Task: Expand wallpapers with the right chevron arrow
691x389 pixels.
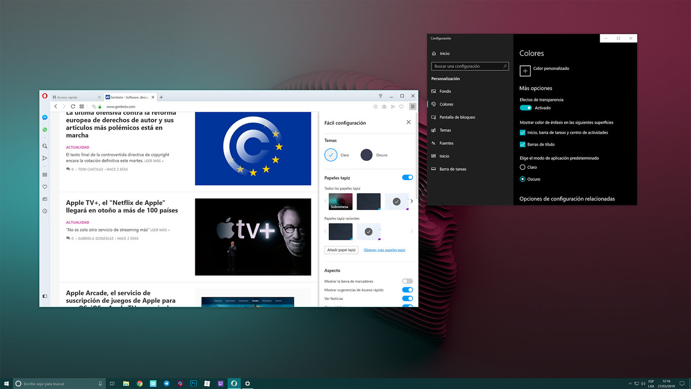Action: tap(411, 201)
